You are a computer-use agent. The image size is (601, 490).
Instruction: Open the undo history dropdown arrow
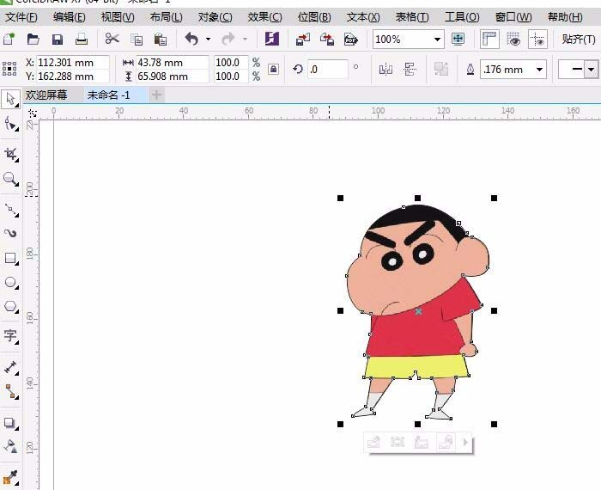pos(208,40)
